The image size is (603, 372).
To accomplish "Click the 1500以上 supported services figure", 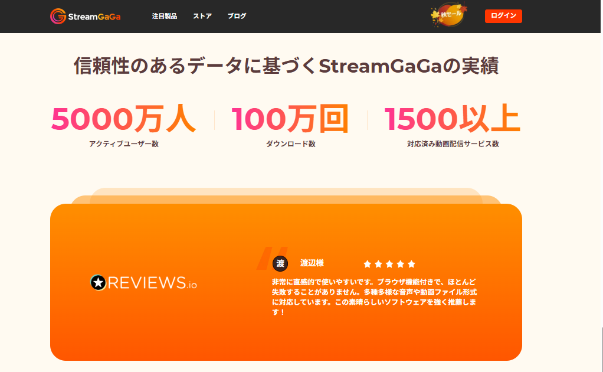I will click(452, 119).
